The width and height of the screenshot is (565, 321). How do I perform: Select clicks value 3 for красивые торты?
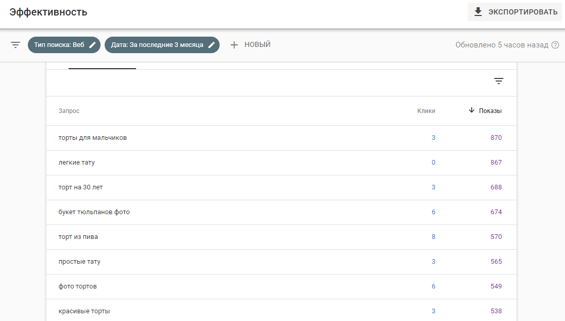(x=434, y=311)
